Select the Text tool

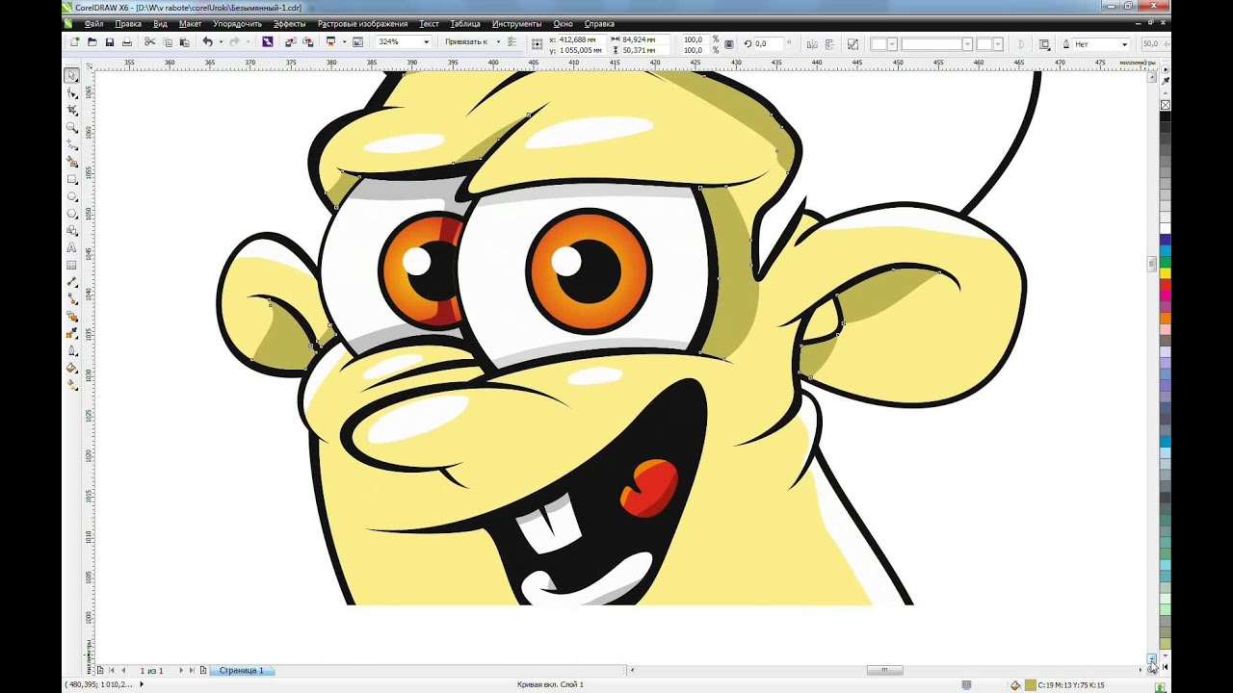coord(72,248)
